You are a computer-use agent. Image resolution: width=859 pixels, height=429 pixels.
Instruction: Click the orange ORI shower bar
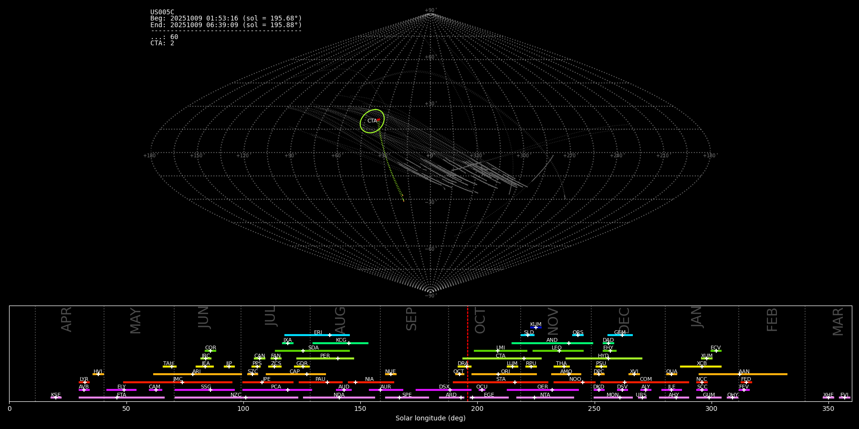click(x=504, y=374)
